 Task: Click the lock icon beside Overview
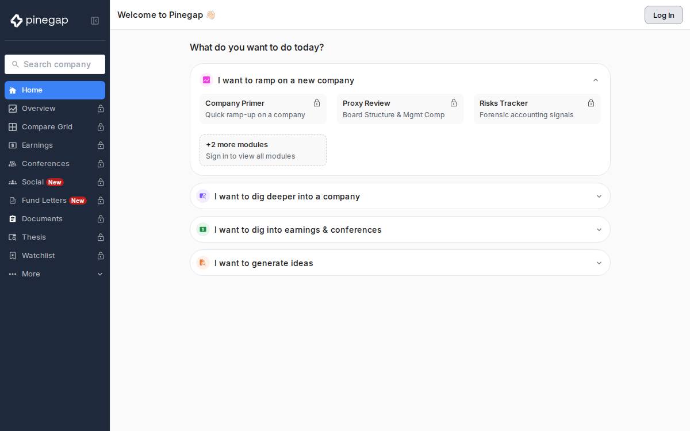[x=101, y=109]
